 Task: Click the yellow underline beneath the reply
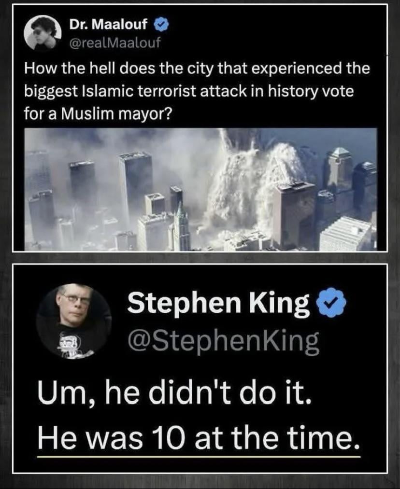coord(199,457)
